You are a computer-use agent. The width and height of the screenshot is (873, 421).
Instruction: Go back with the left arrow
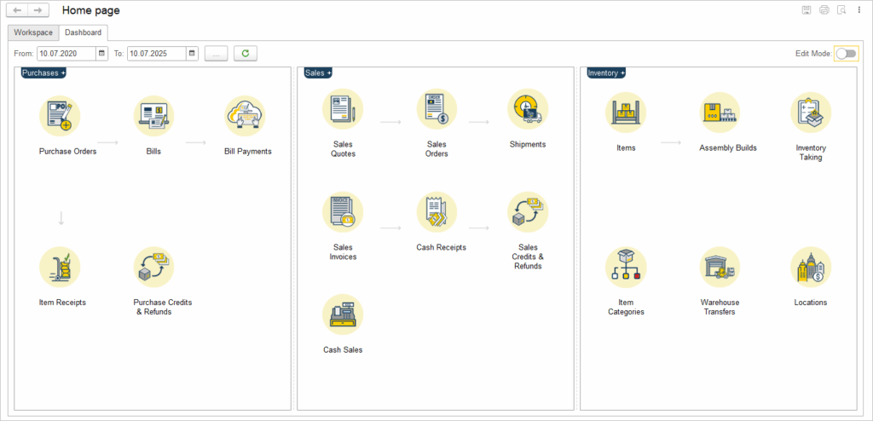click(x=17, y=10)
